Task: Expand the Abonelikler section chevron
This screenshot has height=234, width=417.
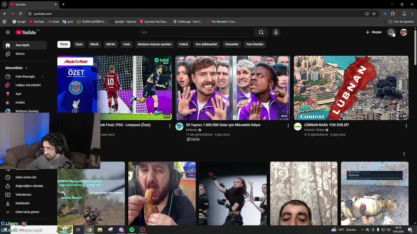Action: click(26, 68)
